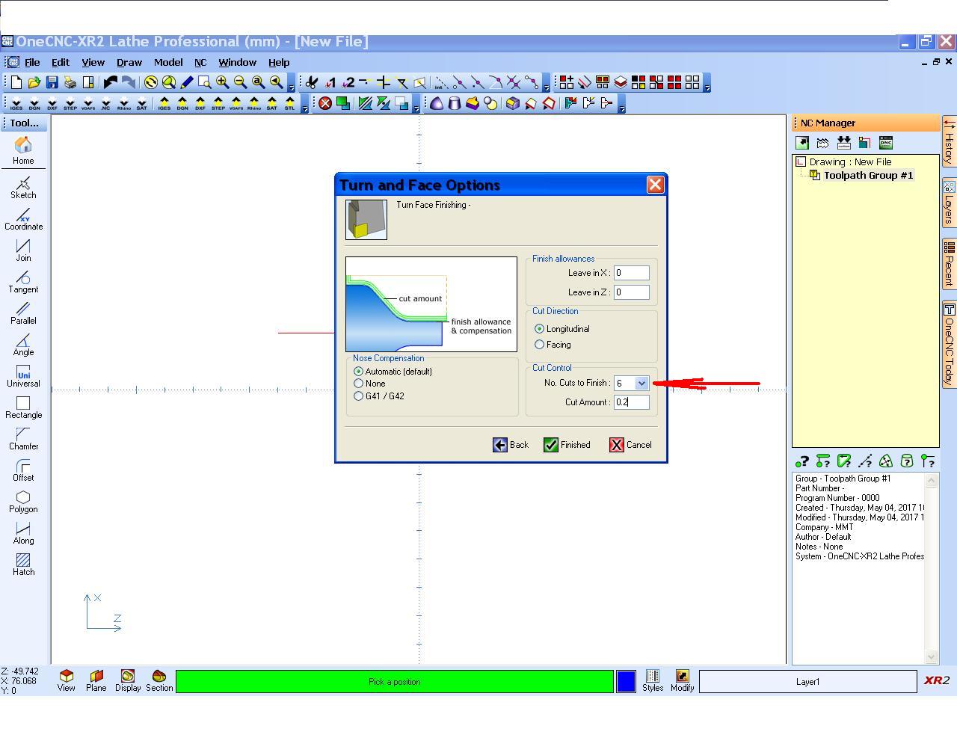957x735 pixels.
Task: Select the Coordinate tool
Action: point(23,220)
